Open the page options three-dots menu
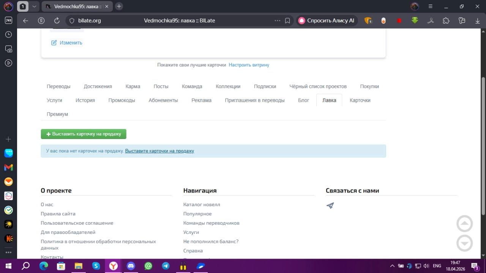 [278, 21]
